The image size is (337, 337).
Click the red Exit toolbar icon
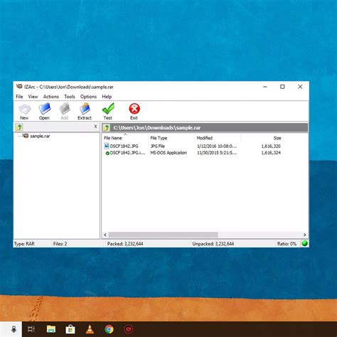(x=134, y=109)
